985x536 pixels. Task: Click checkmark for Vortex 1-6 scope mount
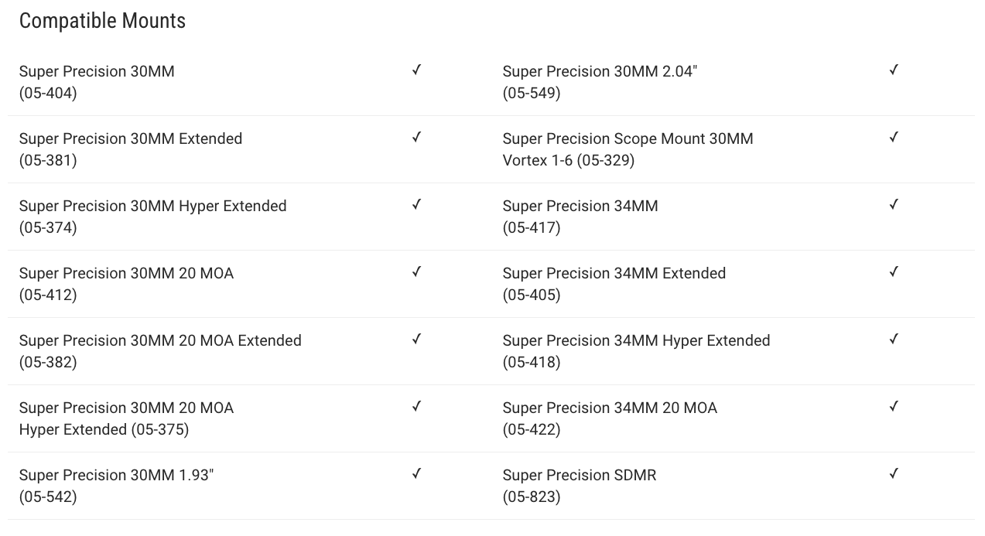pos(894,137)
